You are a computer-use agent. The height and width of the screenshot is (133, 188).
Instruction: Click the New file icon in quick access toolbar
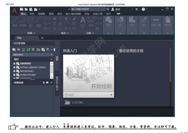point(22,9)
